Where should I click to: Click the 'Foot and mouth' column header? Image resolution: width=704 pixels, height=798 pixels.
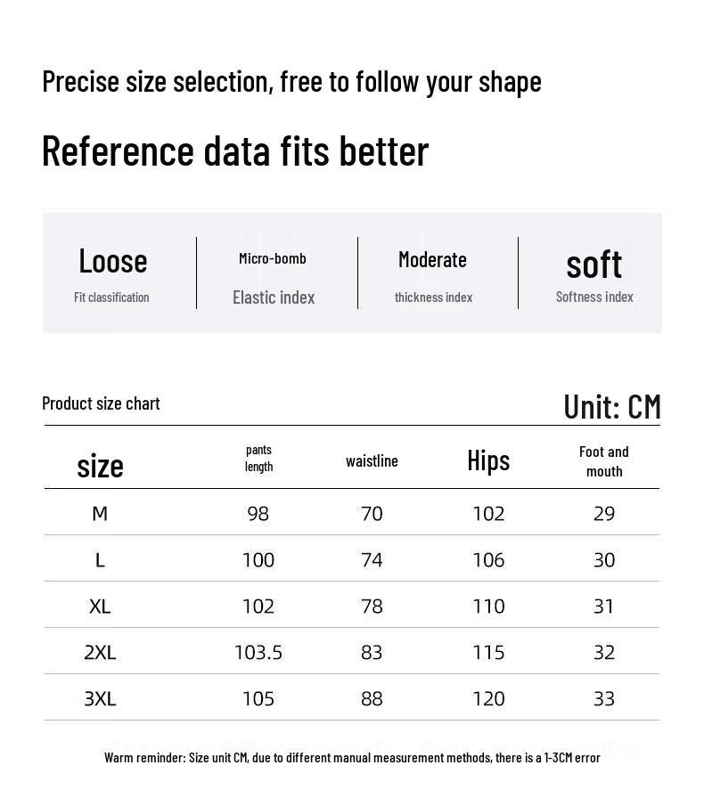(x=604, y=461)
